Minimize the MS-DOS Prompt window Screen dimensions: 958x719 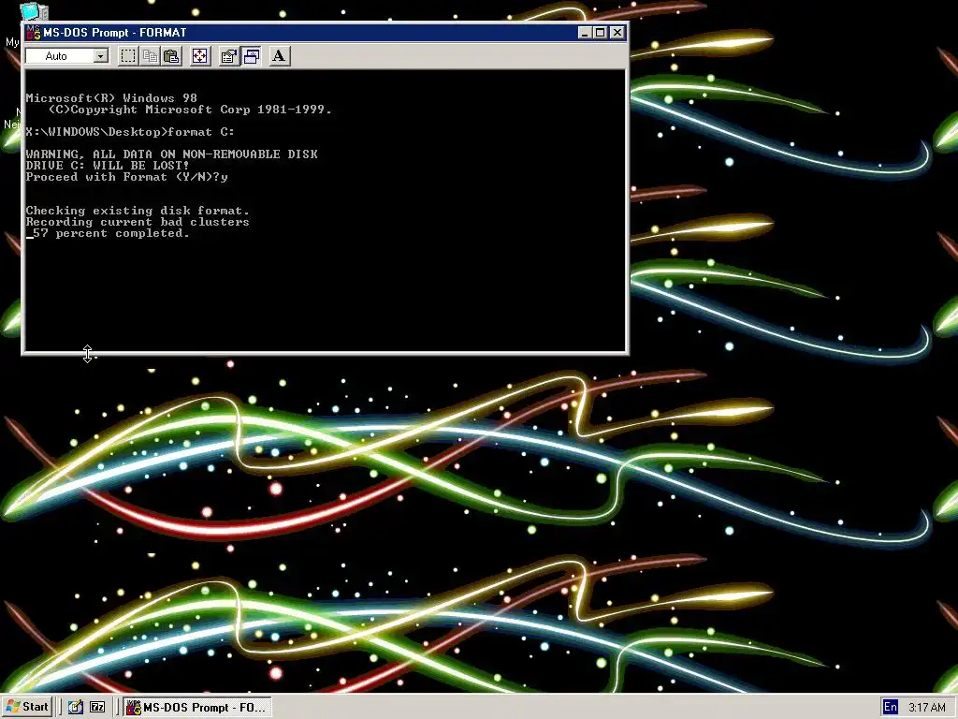coord(585,33)
